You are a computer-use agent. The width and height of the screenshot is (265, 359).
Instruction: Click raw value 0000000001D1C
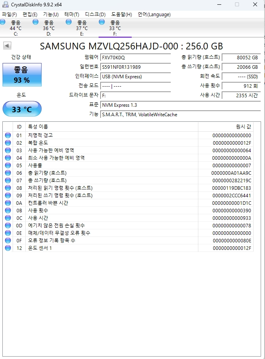tap(231, 203)
